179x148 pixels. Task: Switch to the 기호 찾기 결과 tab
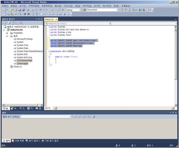tap(50, 141)
